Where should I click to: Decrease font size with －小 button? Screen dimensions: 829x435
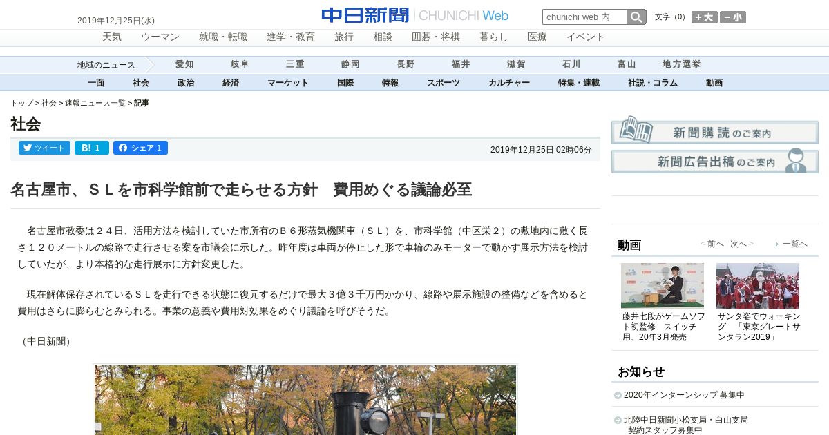[733, 17]
